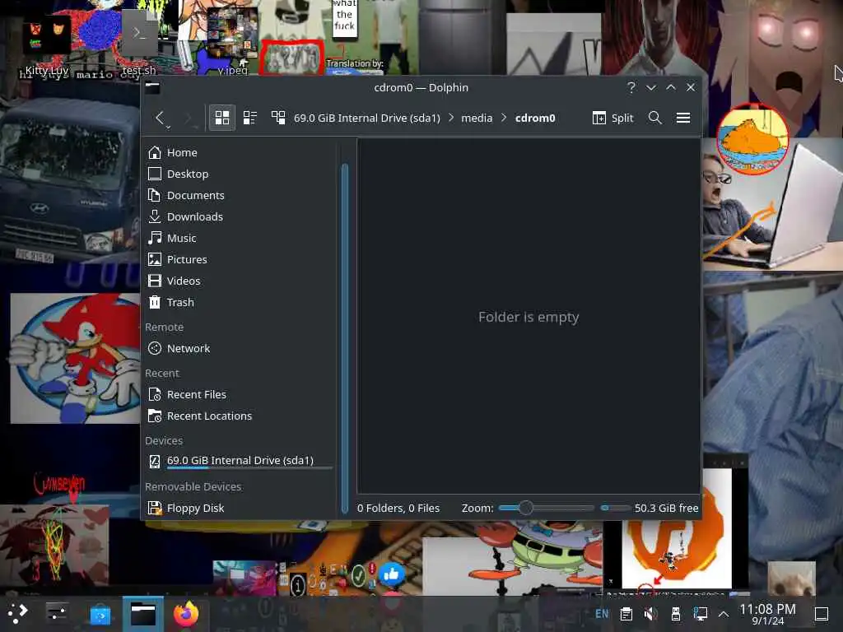Click Show Desktop button in taskbar
Viewport: 843px width, 632px height.
pyautogui.click(x=822, y=614)
